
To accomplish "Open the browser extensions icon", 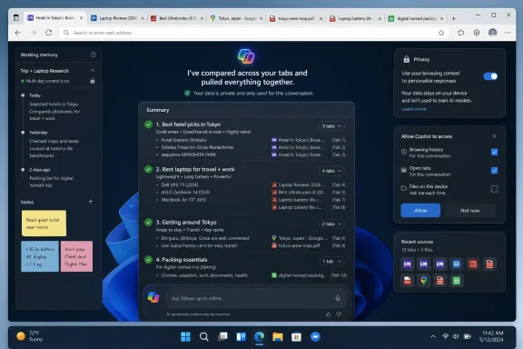I will click(461, 33).
